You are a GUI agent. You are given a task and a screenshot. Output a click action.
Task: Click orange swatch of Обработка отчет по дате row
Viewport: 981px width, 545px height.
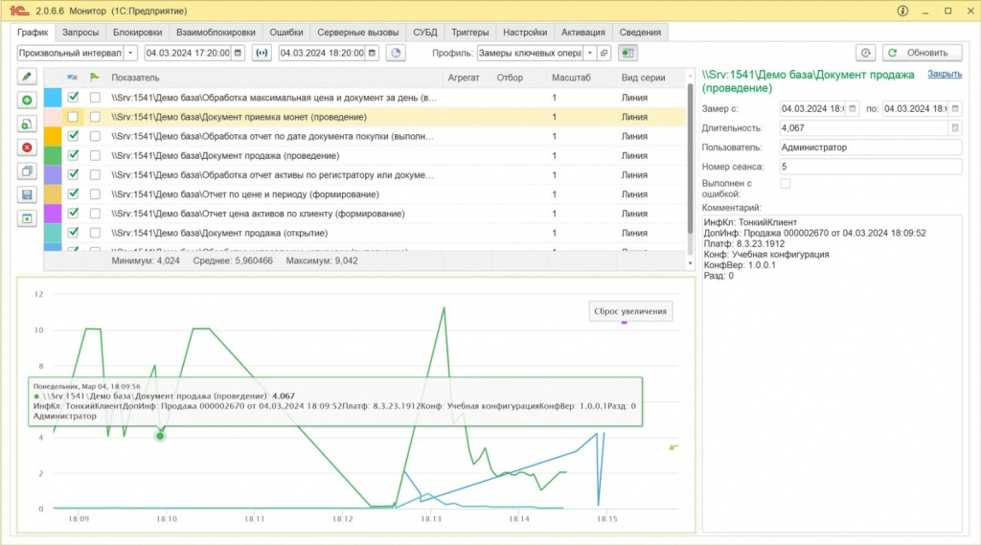pyautogui.click(x=53, y=136)
